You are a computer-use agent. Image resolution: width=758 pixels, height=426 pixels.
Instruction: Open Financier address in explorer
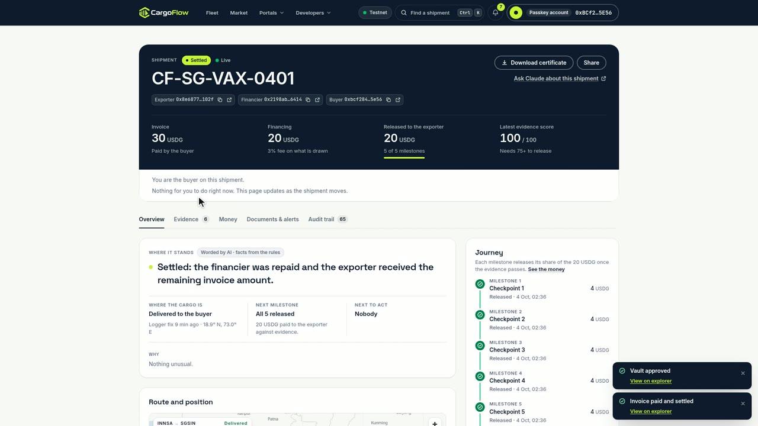tap(317, 100)
